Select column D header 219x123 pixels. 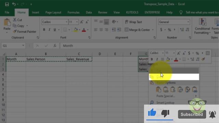click(100, 54)
